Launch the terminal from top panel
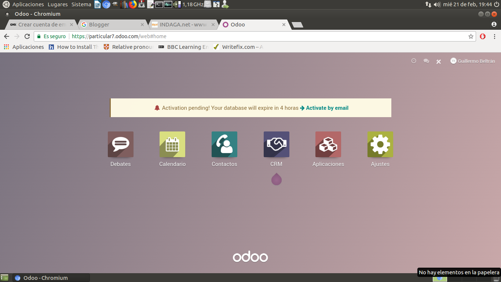 pyautogui.click(x=159, y=4)
